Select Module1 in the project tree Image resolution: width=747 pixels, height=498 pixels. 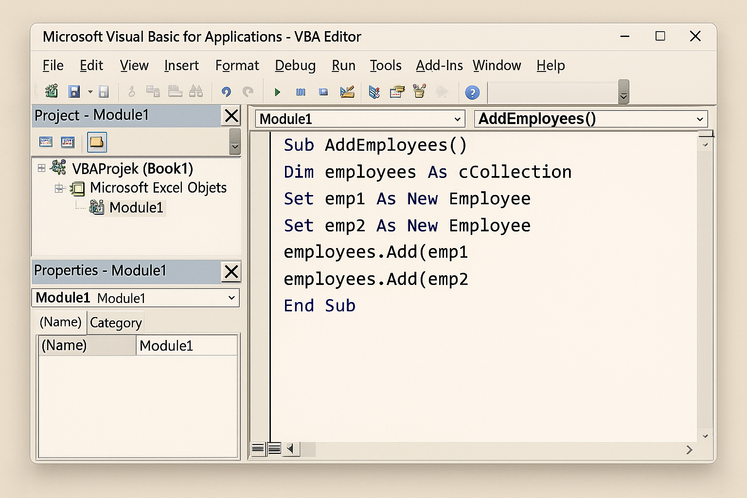tap(136, 208)
